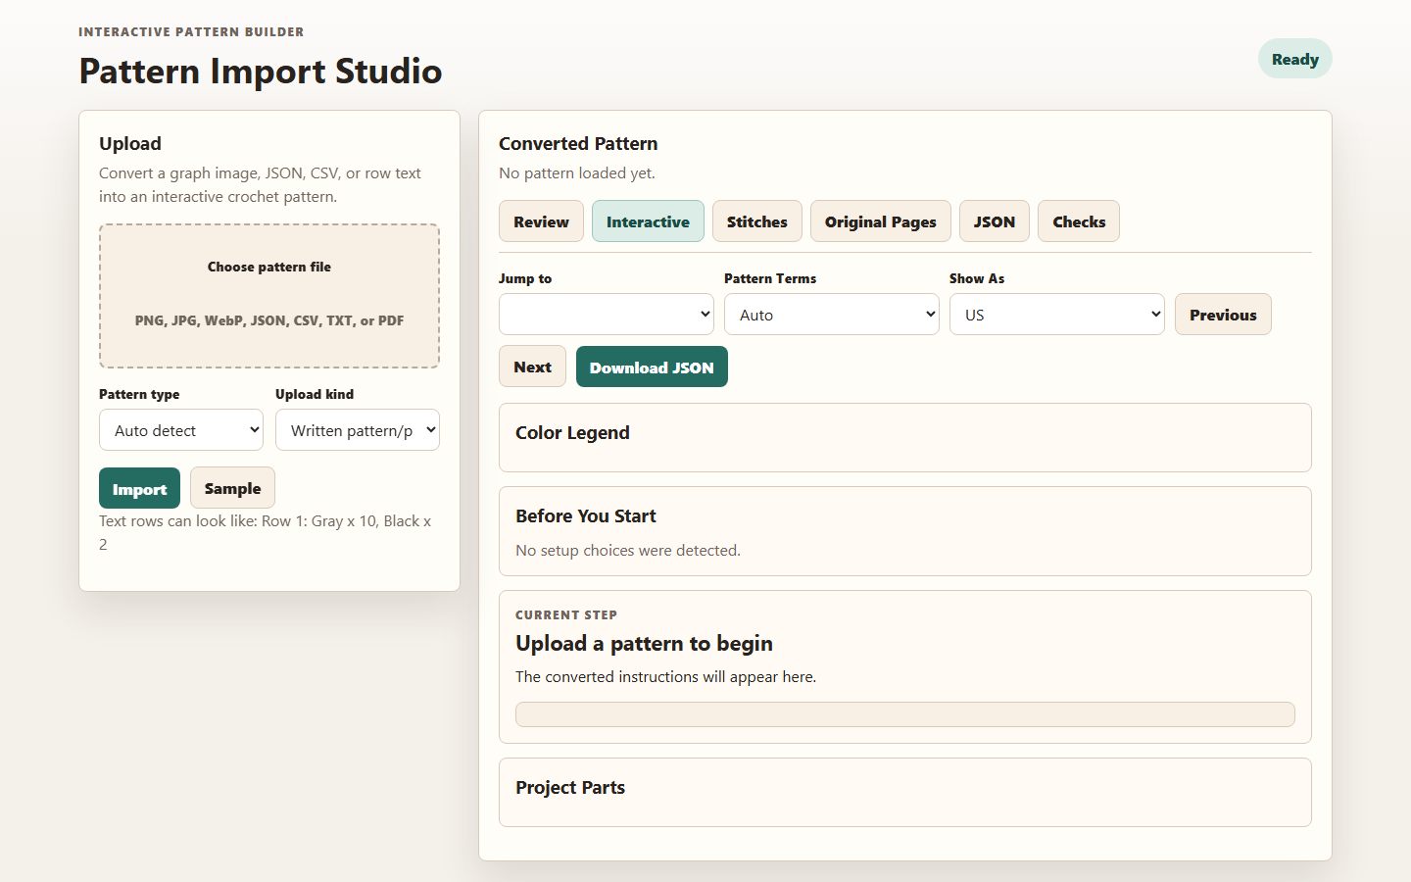Click the PNG, JPG, WebP file formats text
Screen dimensions: 1411x882
[x=269, y=320]
